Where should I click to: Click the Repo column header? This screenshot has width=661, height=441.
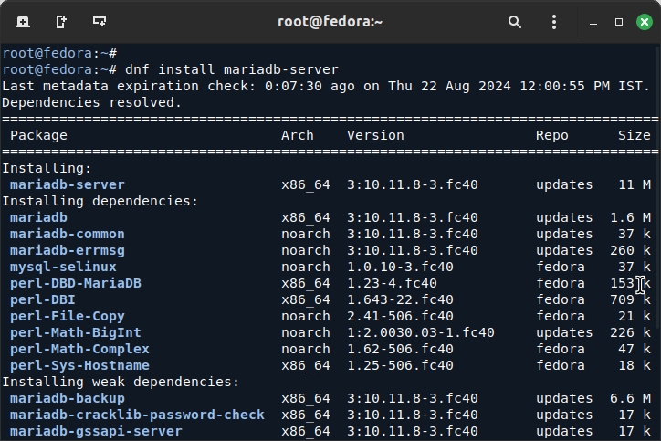click(x=552, y=135)
